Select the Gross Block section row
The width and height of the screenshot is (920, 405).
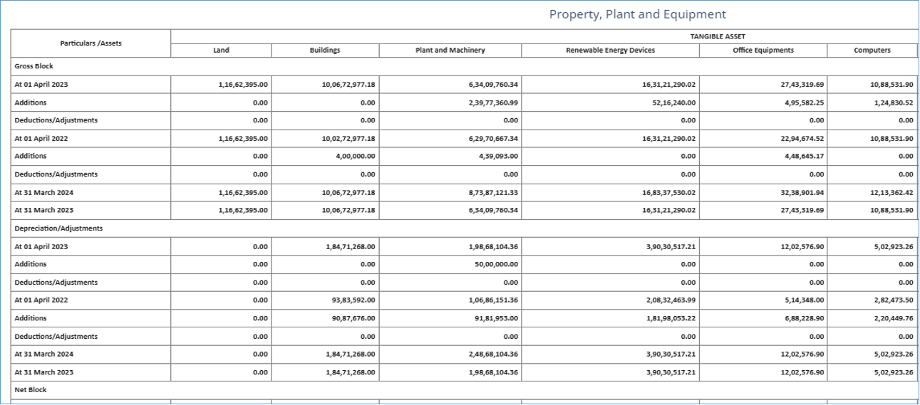34,66
